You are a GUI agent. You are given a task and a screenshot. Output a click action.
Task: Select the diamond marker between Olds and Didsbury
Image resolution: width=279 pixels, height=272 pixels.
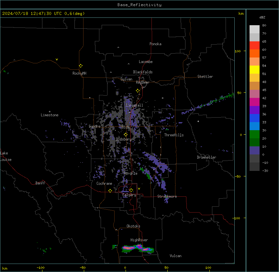[x=126, y=135]
